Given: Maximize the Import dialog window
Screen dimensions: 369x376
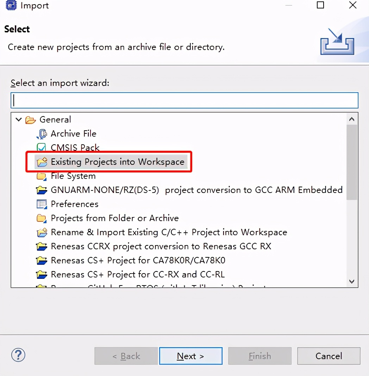Looking at the screenshot, I should pyautogui.click(x=320, y=5).
